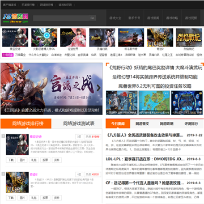
Task: Click 礼包 under 泰亚史诗
Action: tap(34, 160)
